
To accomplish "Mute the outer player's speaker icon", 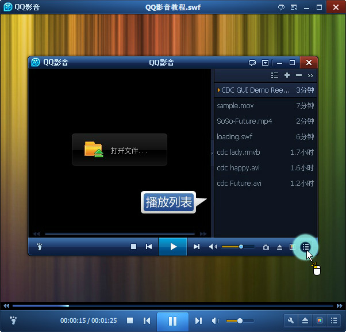I will tap(215, 320).
